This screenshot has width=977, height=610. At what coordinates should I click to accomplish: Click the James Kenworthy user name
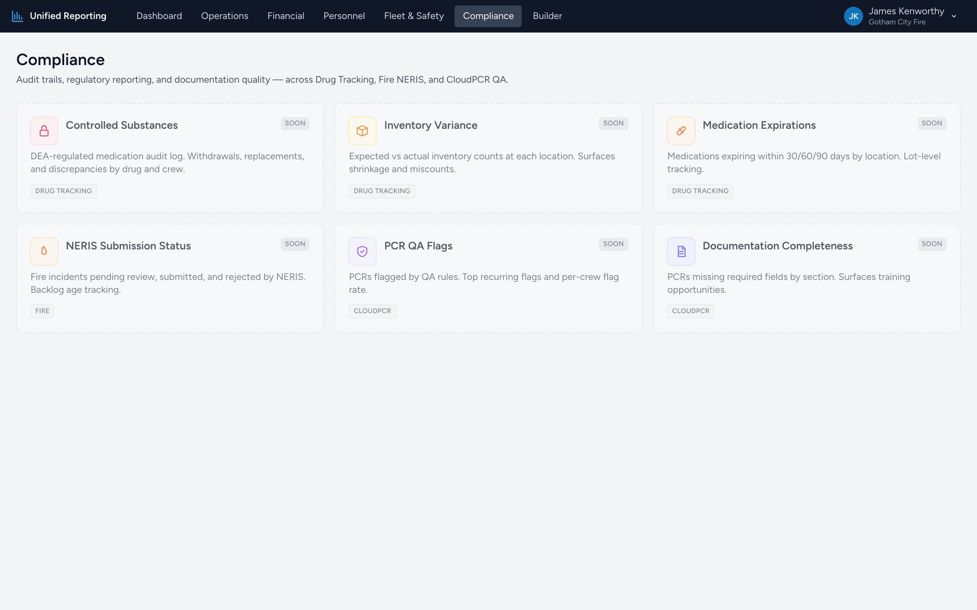click(x=906, y=11)
